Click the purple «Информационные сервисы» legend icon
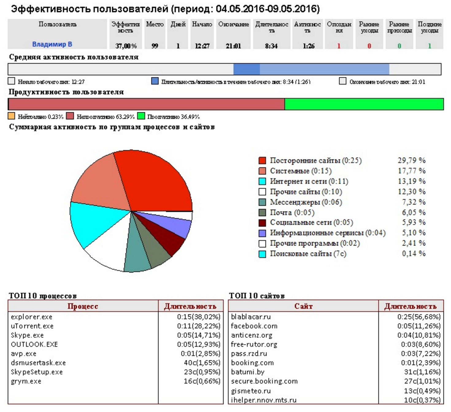The width and height of the screenshot is (451, 412). [x=262, y=233]
